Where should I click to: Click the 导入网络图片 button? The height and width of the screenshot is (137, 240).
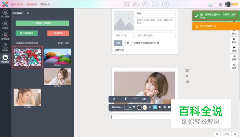click(27, 33)
